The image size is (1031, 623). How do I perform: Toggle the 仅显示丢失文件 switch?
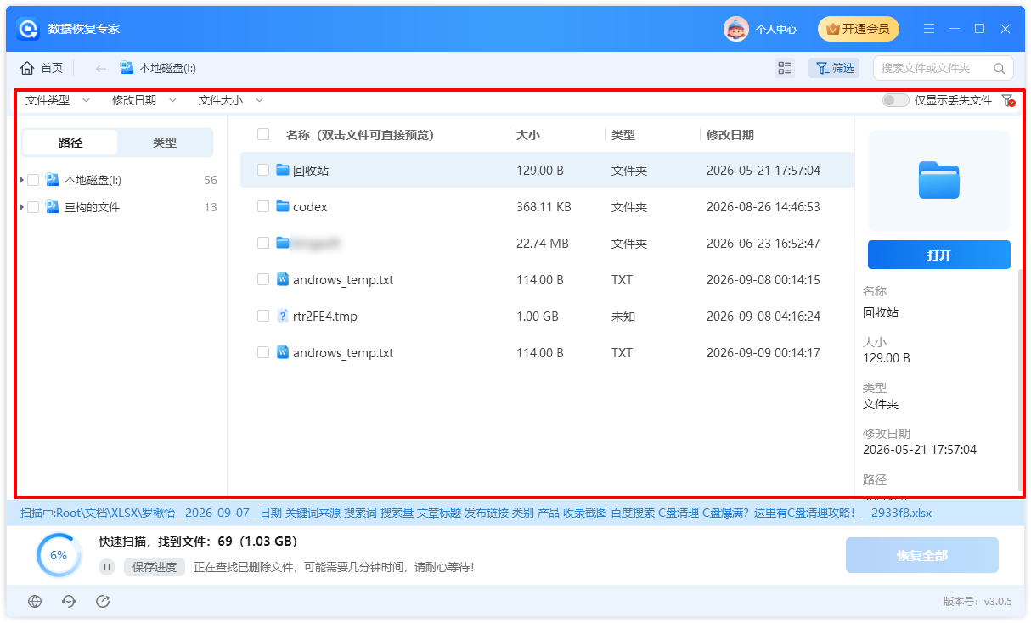(895, 100)
